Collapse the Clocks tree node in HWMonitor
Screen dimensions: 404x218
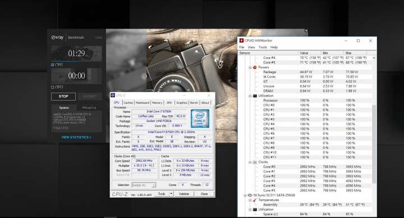click(250, 162)
